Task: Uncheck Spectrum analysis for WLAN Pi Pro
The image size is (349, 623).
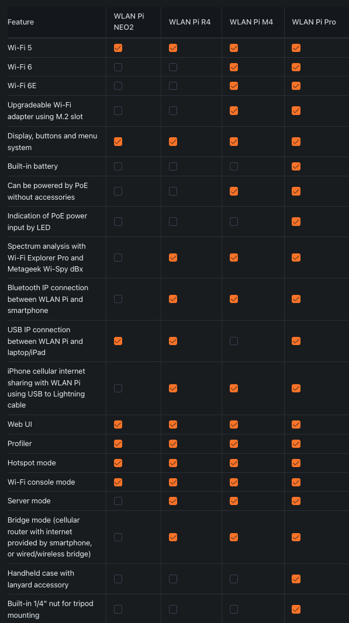Action: 296,257
